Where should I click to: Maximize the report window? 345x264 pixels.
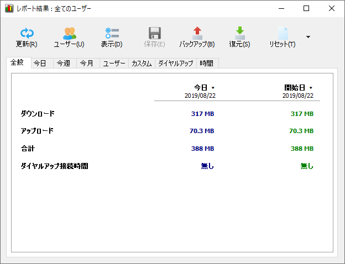point(306,9)
